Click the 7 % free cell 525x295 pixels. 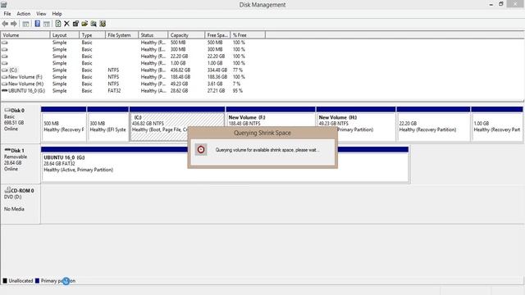click(x=237, y=84)
